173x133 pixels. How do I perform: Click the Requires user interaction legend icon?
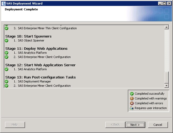[x=132, y=108]
